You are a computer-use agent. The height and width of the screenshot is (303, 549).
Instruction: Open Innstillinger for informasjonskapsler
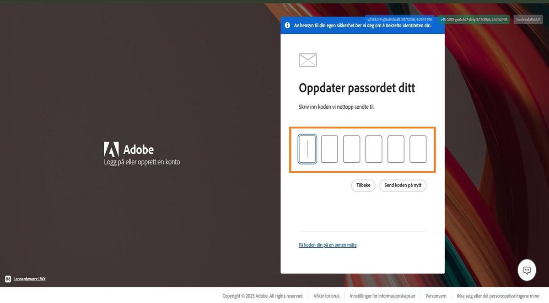tap(383, 296)
